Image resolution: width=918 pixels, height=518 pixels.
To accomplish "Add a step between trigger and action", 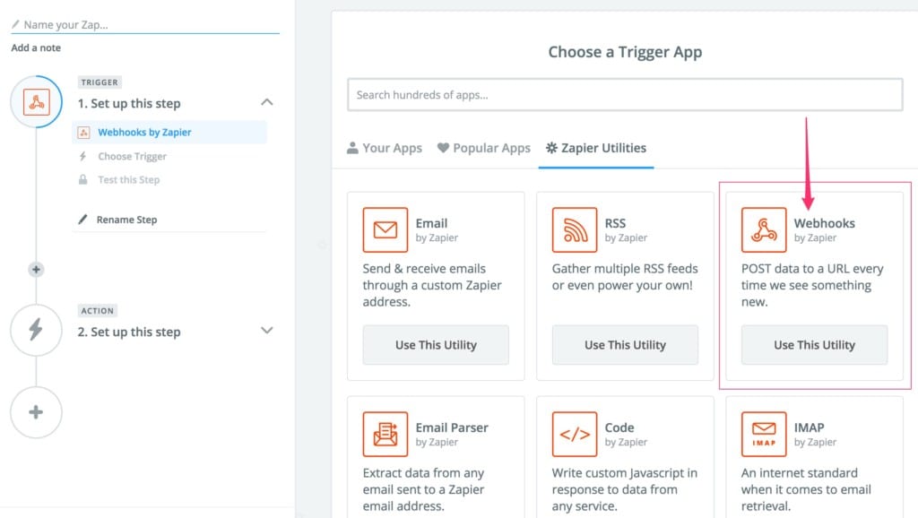I will coord(36,269).
